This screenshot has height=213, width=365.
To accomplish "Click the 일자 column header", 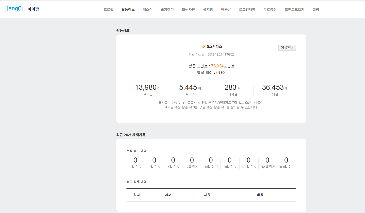I will click(x=137, y=195).
